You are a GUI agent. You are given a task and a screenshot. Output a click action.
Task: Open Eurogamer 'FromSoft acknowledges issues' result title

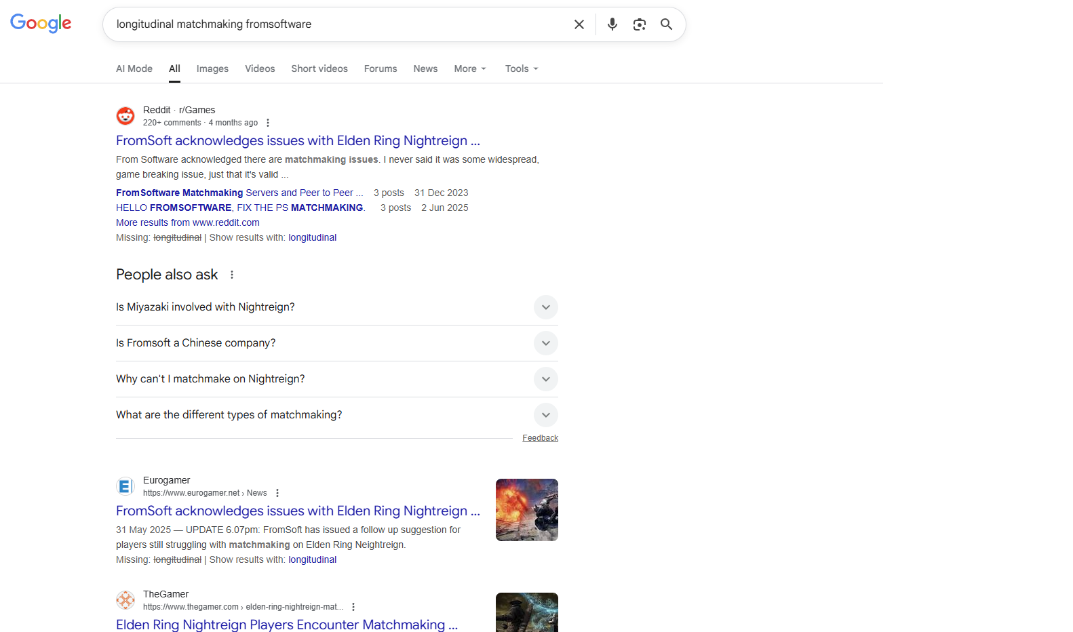point(298,511)
